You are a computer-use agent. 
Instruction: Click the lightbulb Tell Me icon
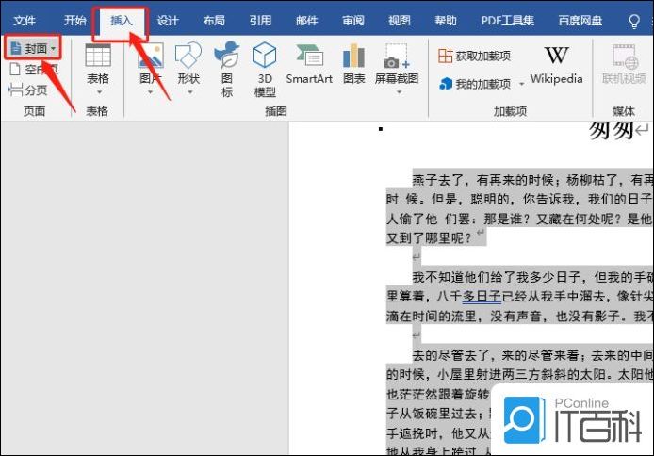tap(634, 21)
